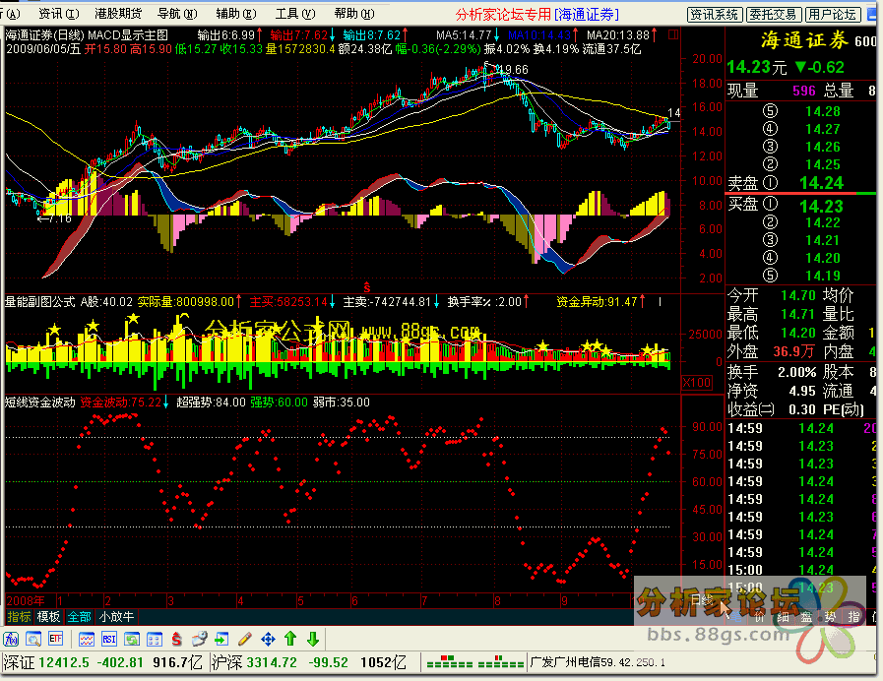883x681 pixels.
Task: Open the 导航(N) menu
Action: coord(177,14)
